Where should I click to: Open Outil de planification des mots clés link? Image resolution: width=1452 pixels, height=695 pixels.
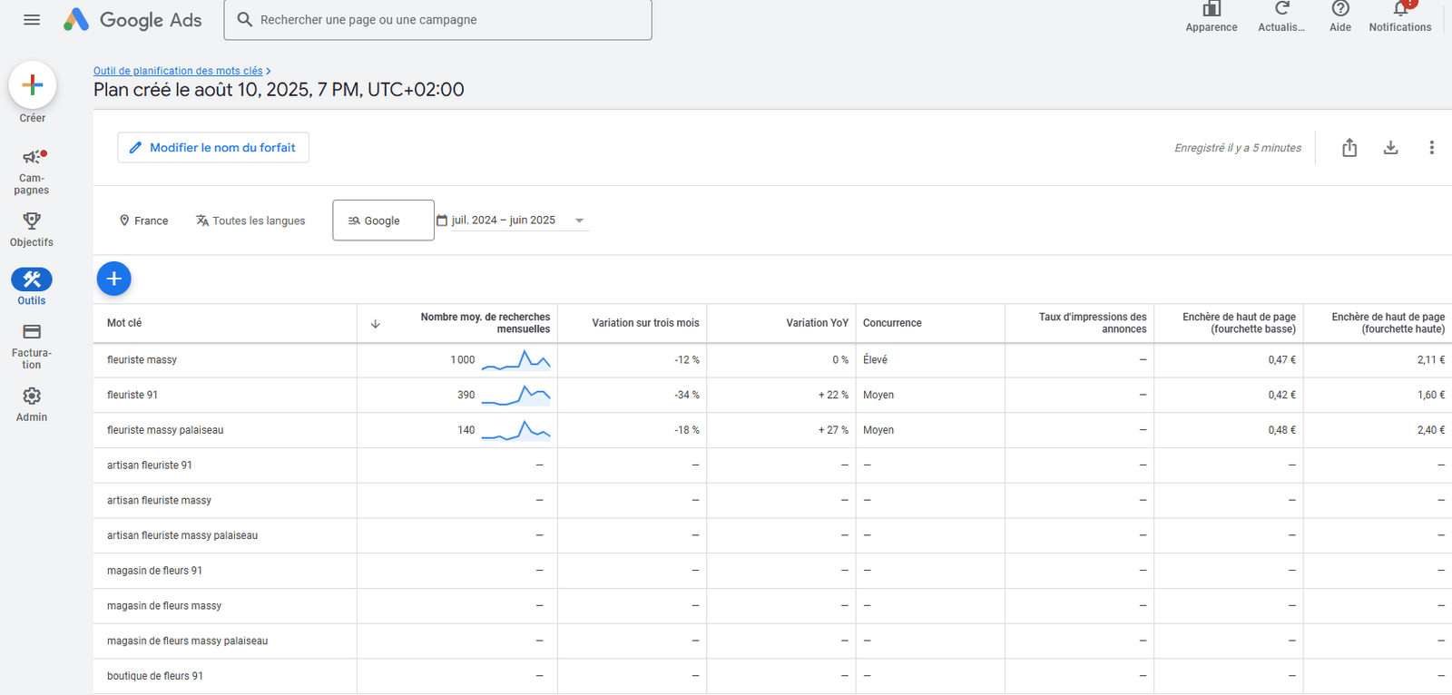(178, 71)
